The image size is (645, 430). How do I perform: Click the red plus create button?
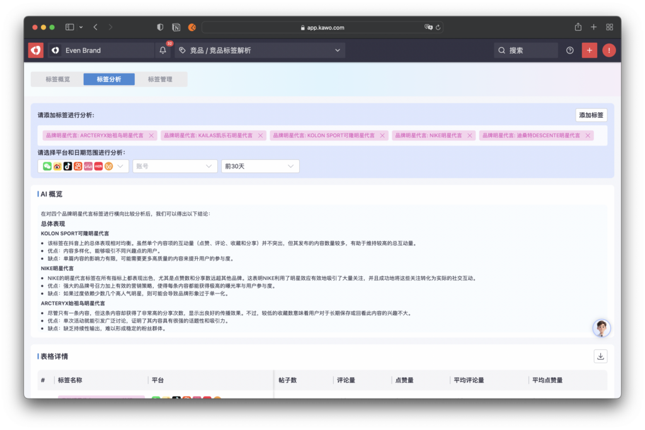(x=589, y=50)
